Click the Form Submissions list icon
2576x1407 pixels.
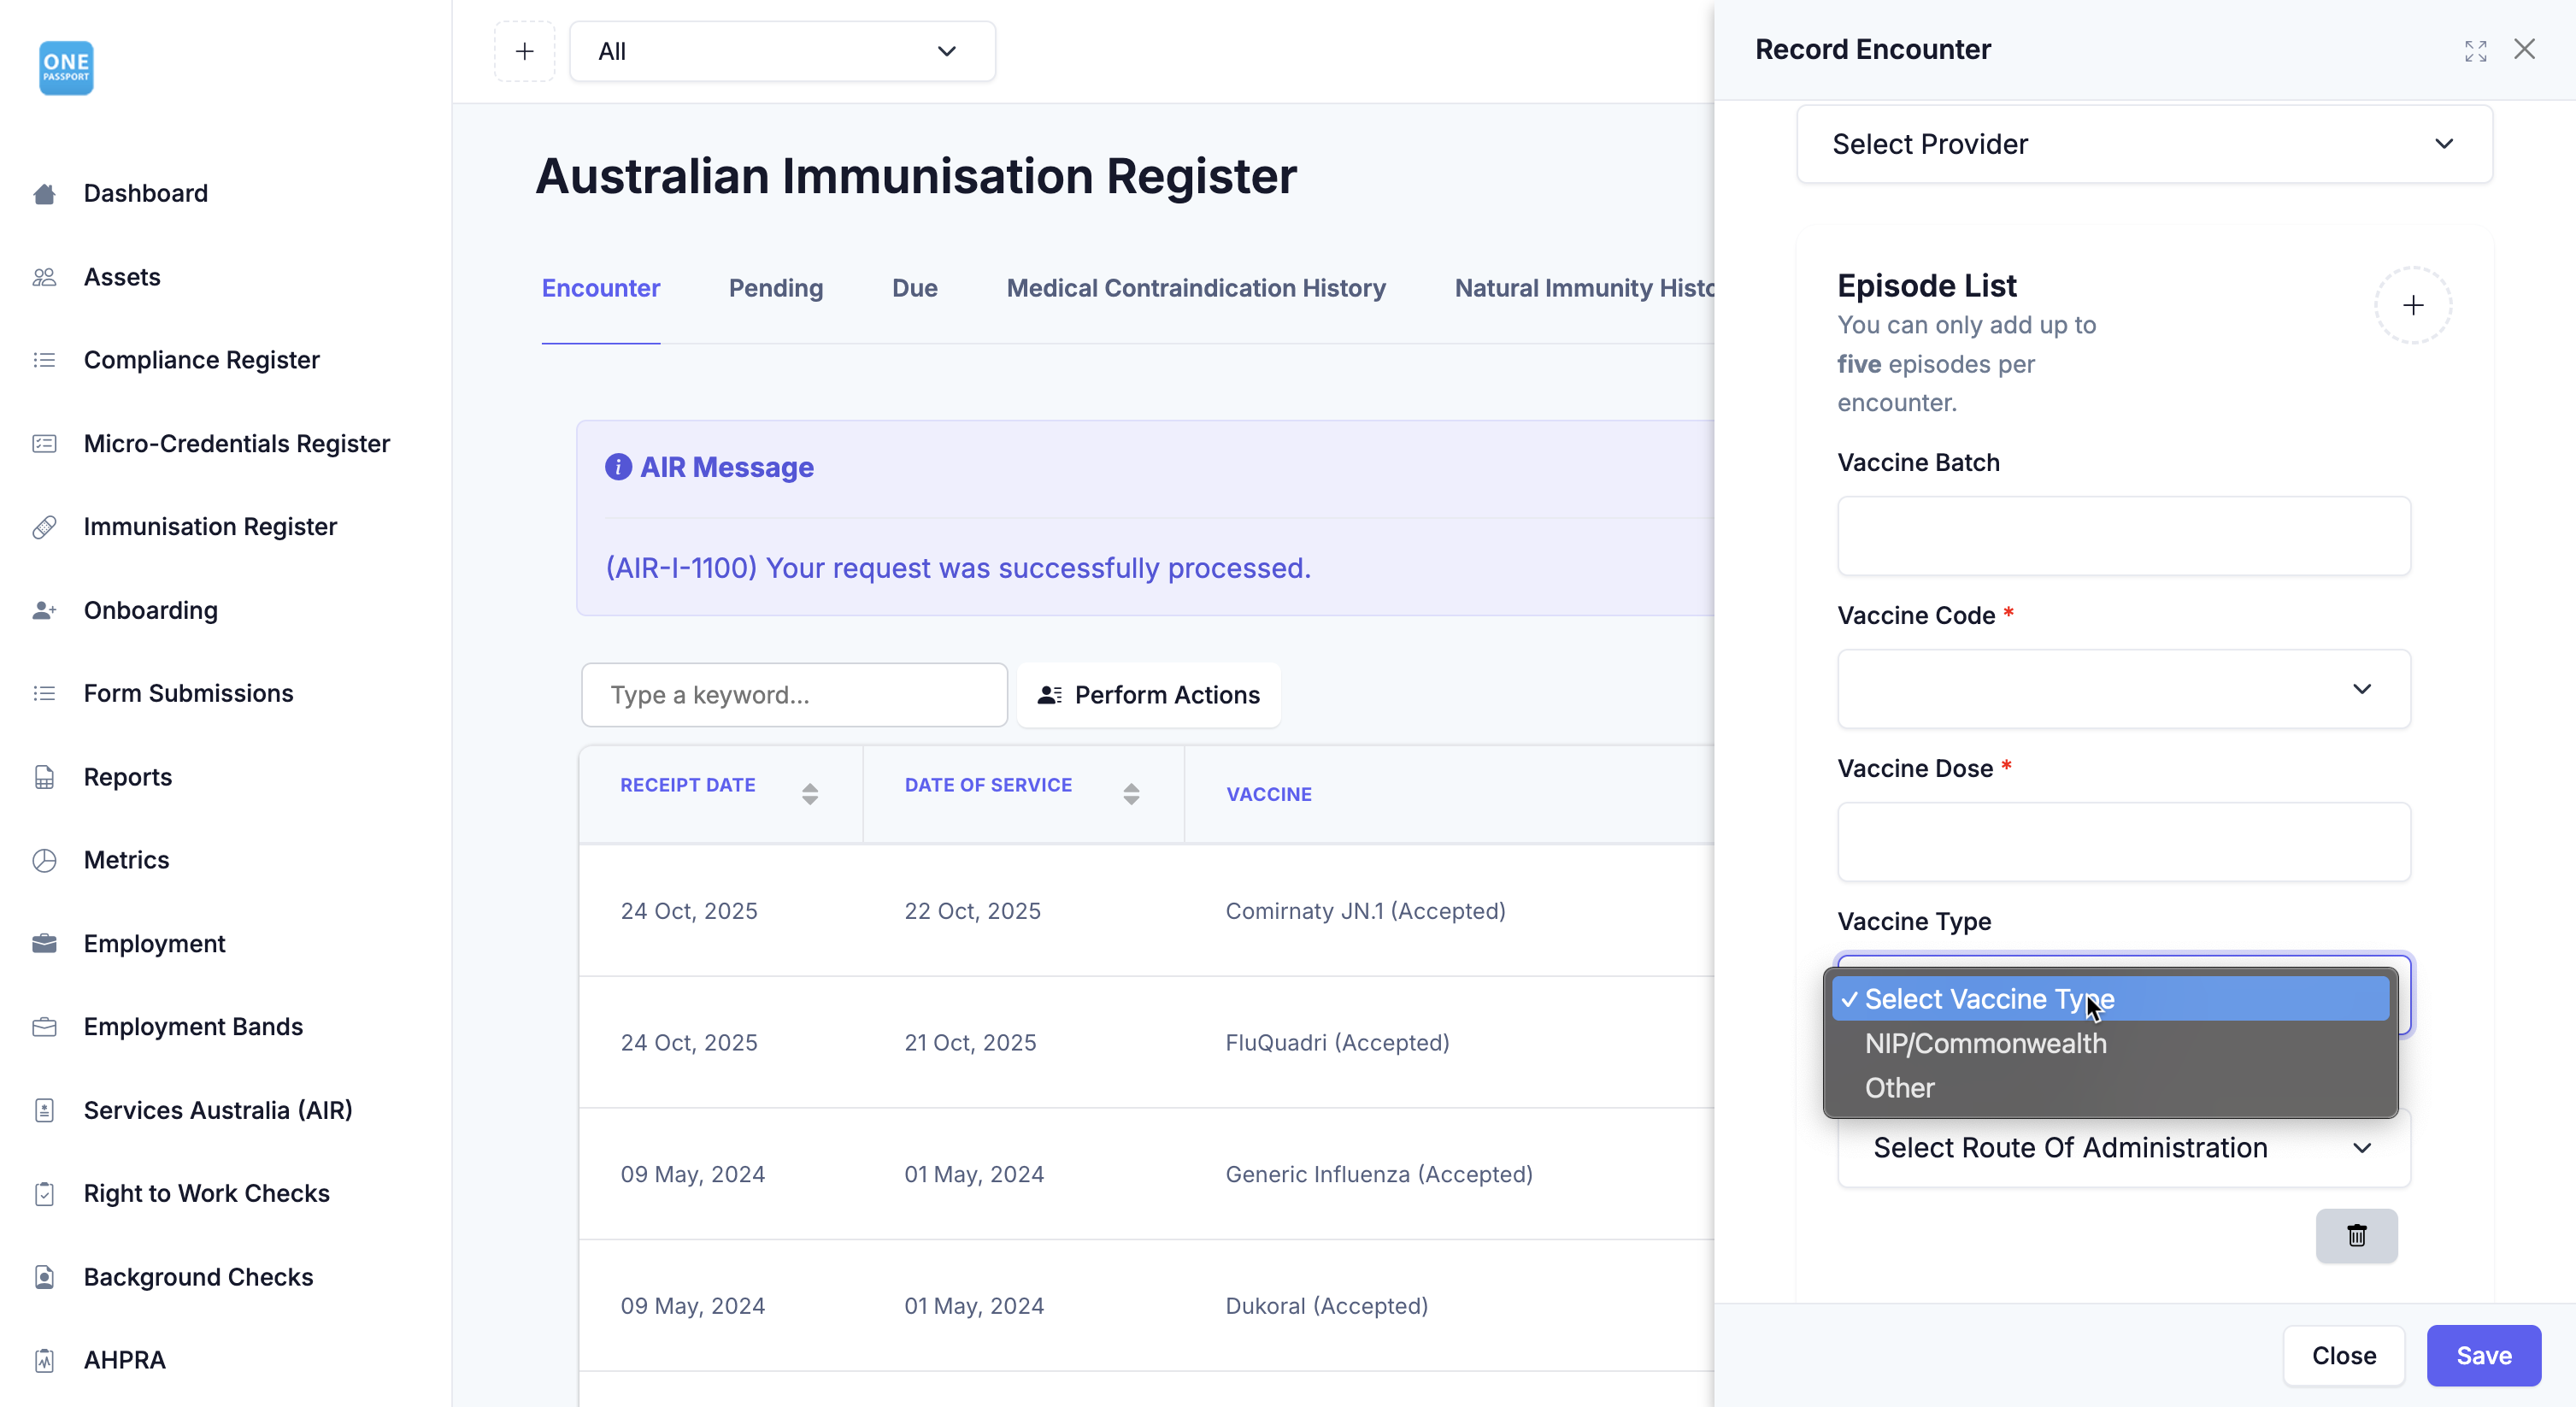[44, 693]
